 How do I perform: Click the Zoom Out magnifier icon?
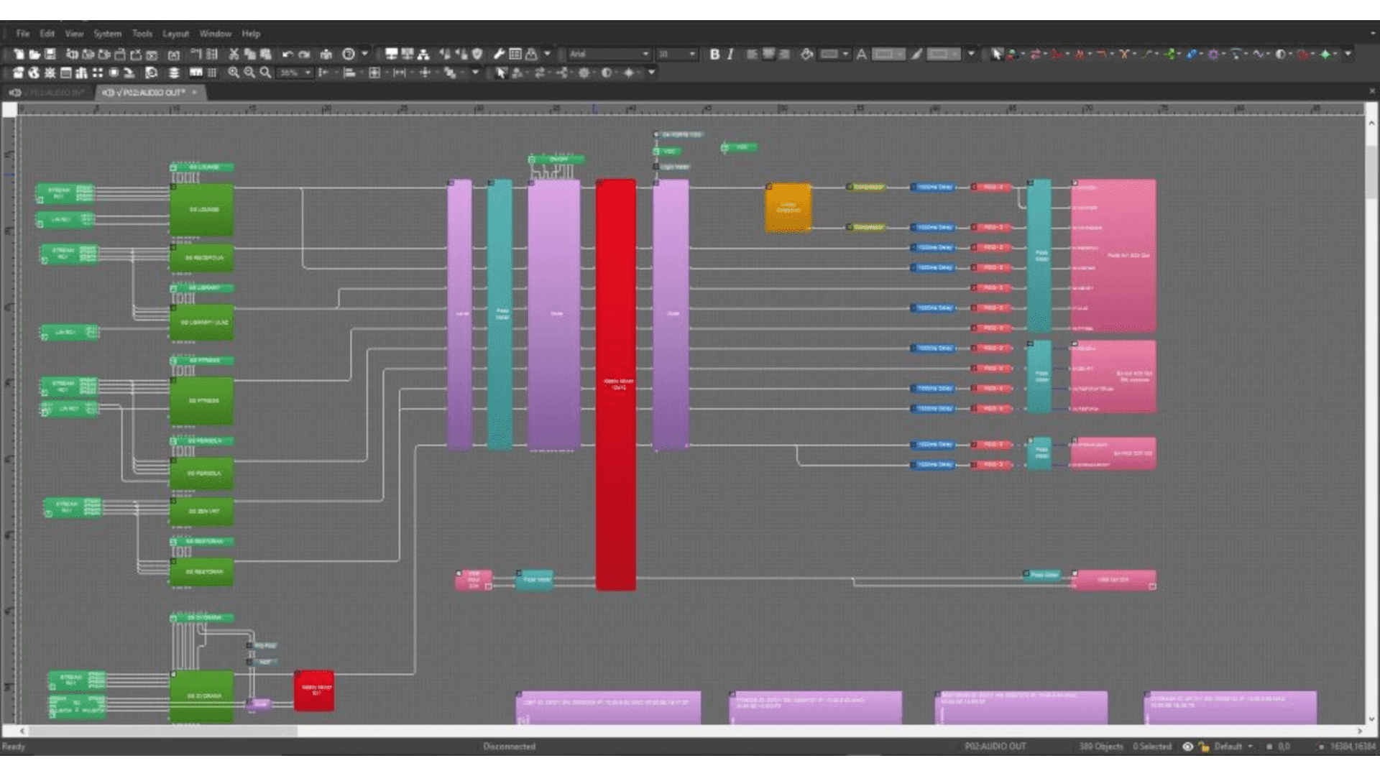(x=249, y=73)
